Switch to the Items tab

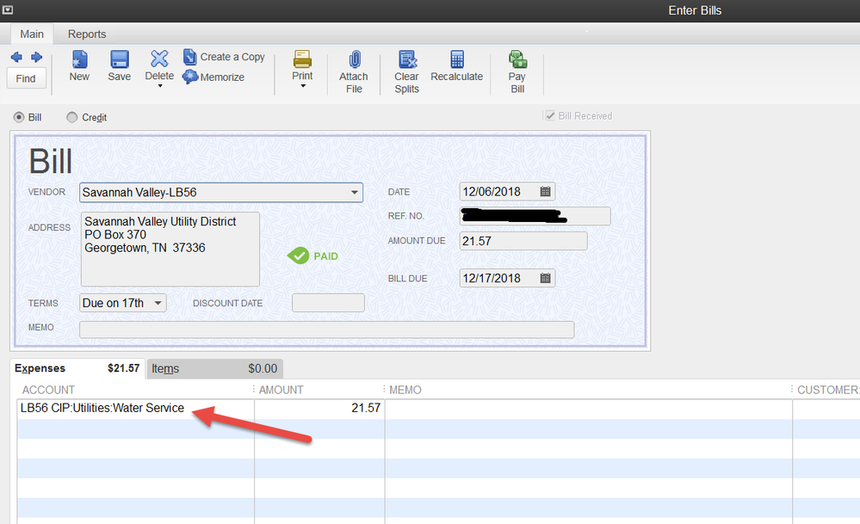215,369
